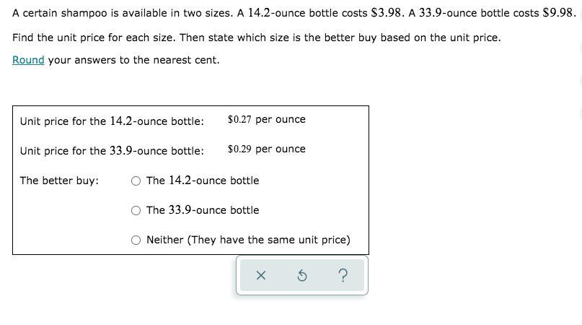Image resolution: width=582 pixels, height=325 pixels.
Task: Click "per ounce" text beside $0.29
Action: tap(280, 149)
